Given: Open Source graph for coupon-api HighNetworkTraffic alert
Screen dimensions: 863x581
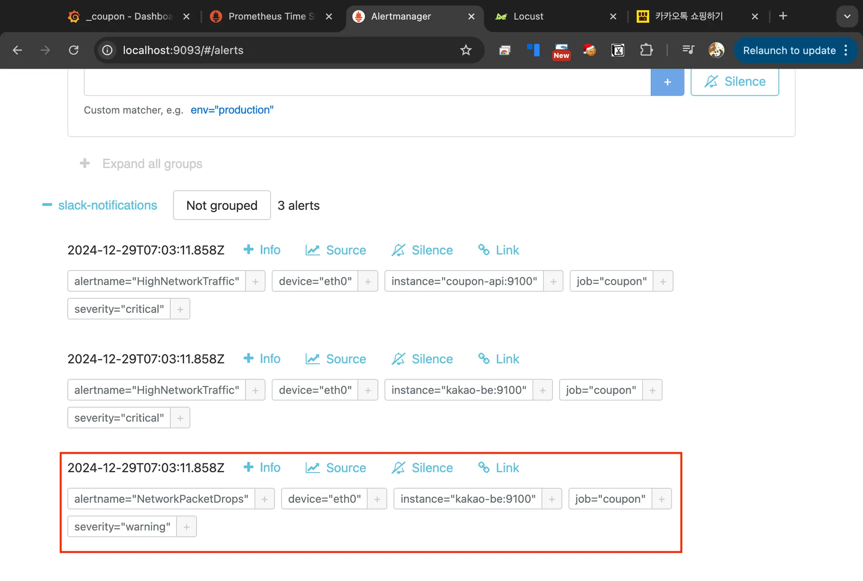Looking at the screenshot, I should tap(336, 250).
